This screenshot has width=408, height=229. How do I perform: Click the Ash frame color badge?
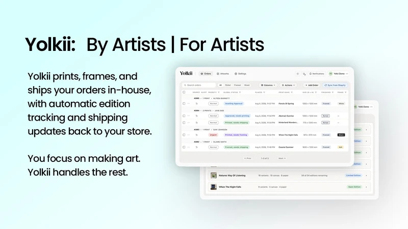point(340,147)
